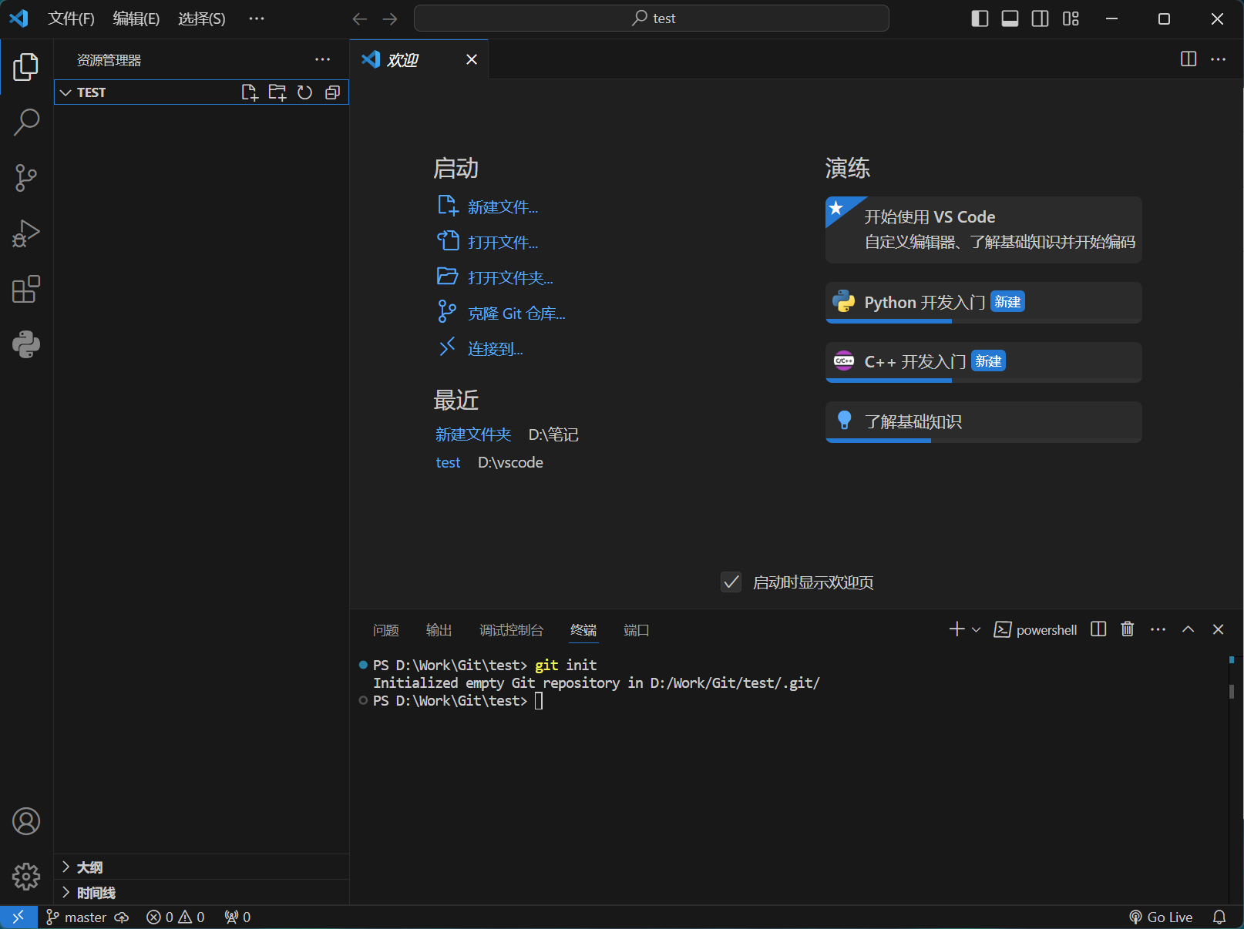Open 了解基础知识 walkthrough
The width and height of the screenshot is (1244, 929).
[983, 422]
